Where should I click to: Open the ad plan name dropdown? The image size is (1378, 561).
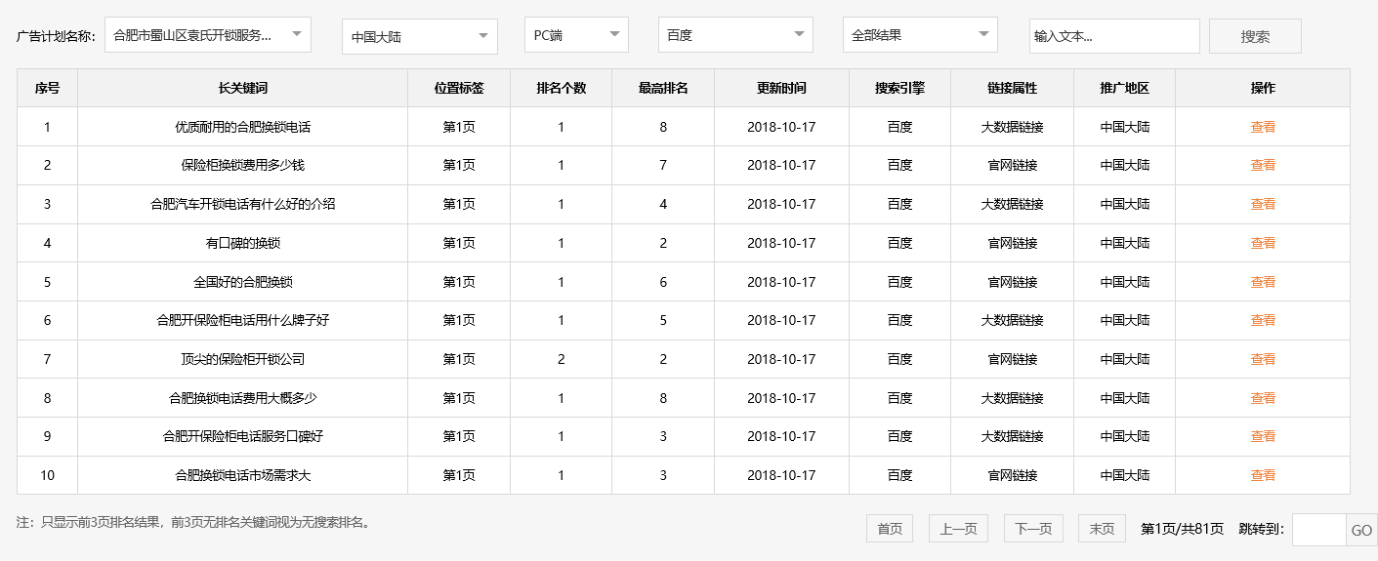pyautogui.click(x=207, y=35)
